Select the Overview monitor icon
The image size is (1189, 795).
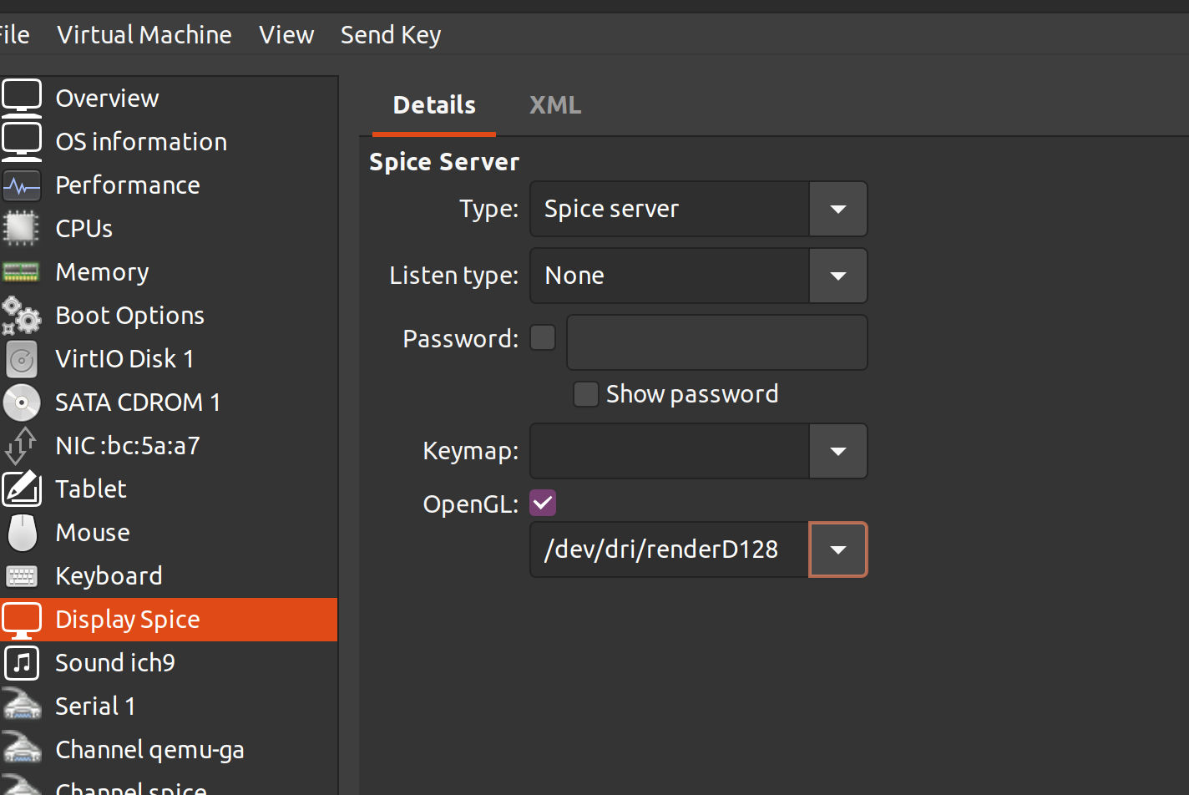point(22,98)
